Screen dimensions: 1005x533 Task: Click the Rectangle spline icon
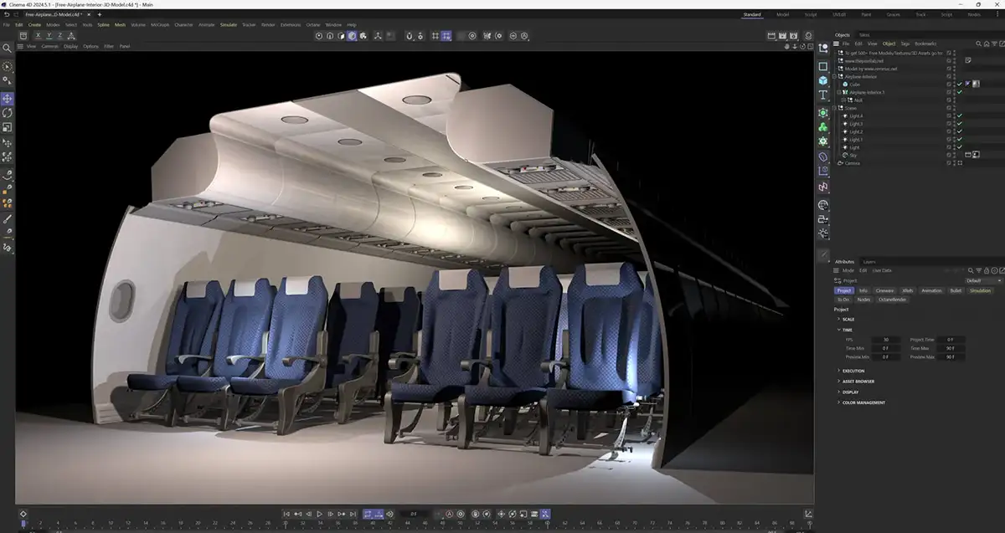coord(823,66)
